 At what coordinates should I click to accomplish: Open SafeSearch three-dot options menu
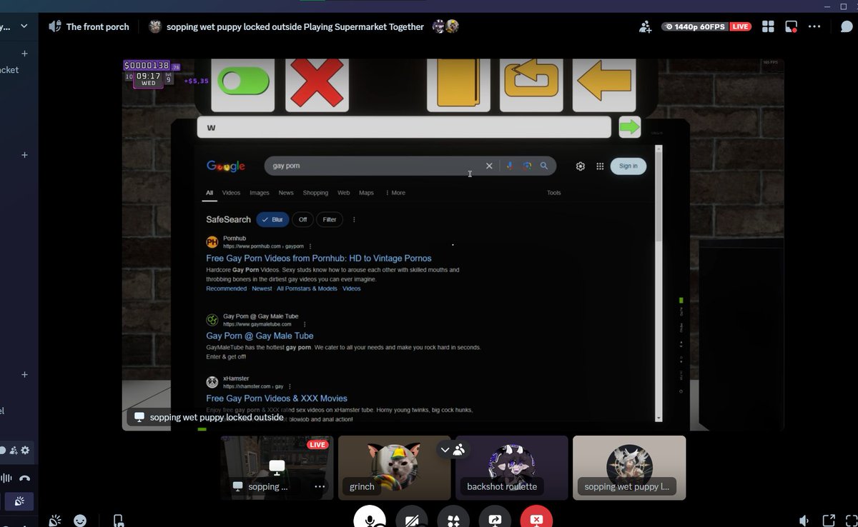pyautogui.click(x=354, y=219)
